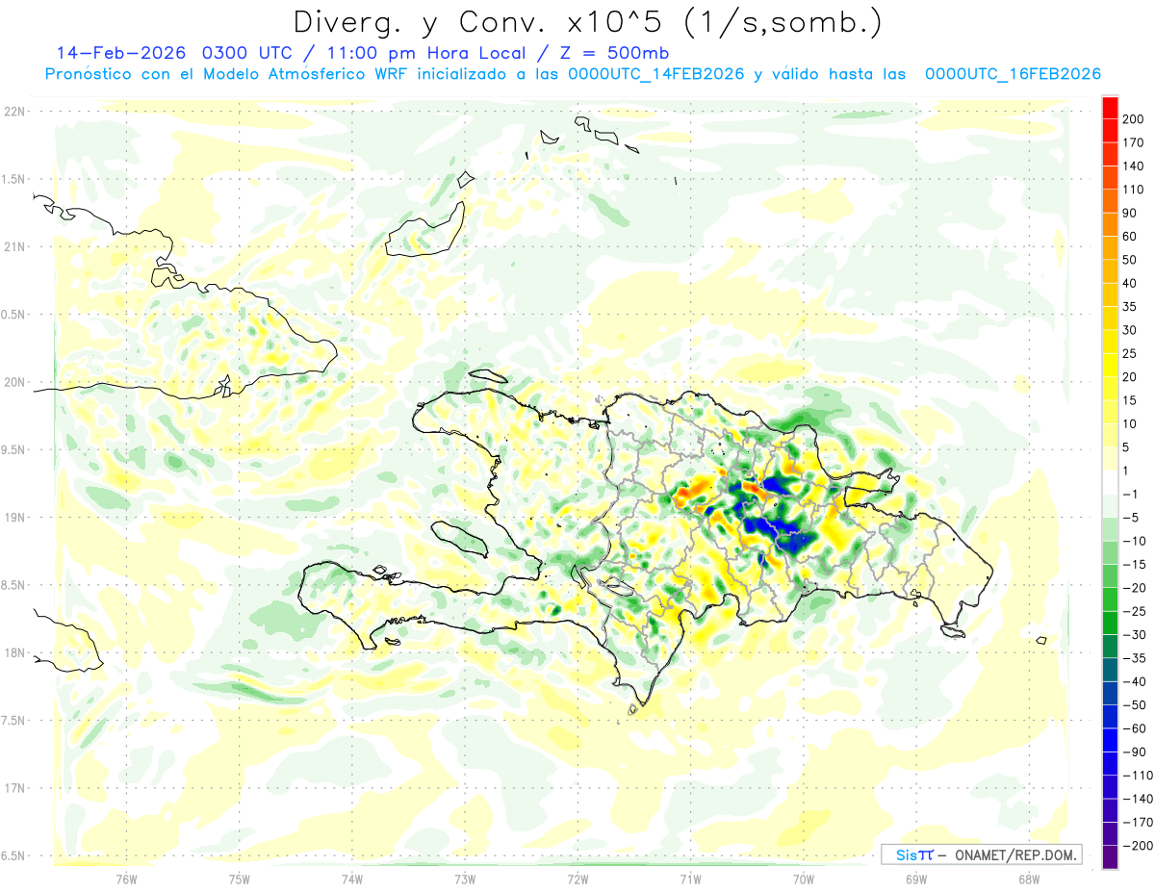This screenshot has width=1155, height=892.
Task: Click the '-40' color scale label
Action: [1134, 681]
